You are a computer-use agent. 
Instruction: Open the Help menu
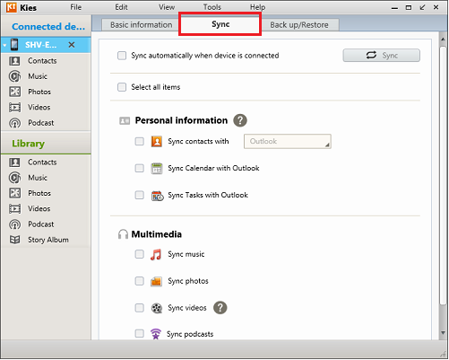(x=257, y=7)
